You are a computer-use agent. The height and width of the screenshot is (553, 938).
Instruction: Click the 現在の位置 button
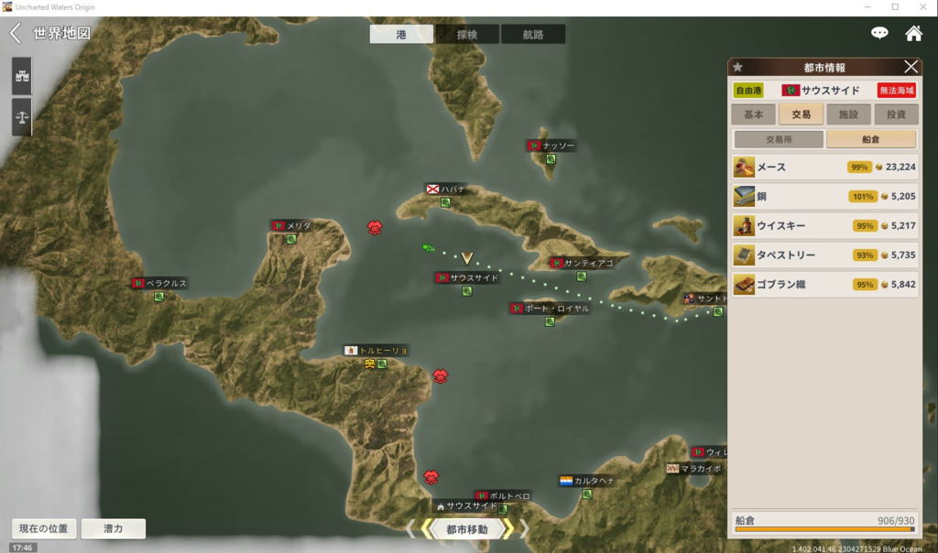[x=44, y=528]
